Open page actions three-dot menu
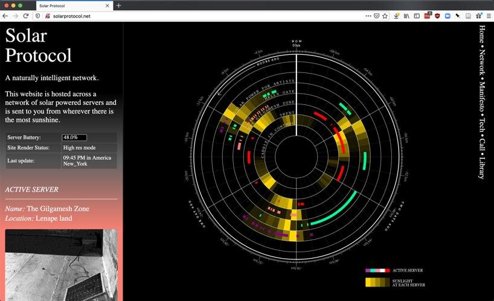The height and width of the screenshot is (301, 494). click(368, 16)
